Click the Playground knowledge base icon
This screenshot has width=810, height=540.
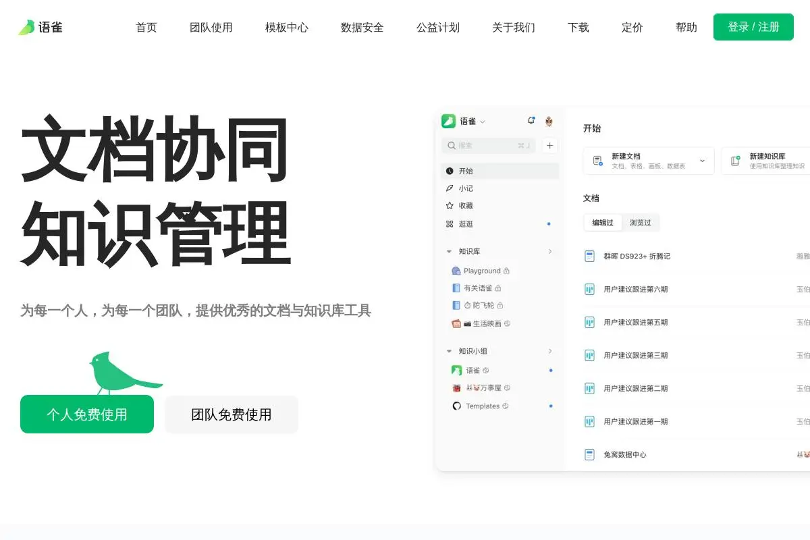pos(456,271)
